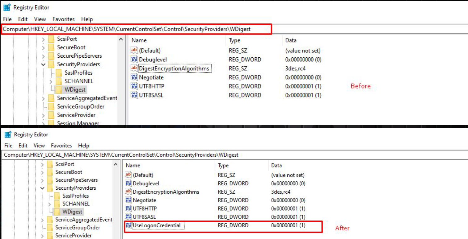The width and height of the screenshot is (468, 239).
Task: Select SaslProfiles folder icon in lower tree
Action: point(57,196)
